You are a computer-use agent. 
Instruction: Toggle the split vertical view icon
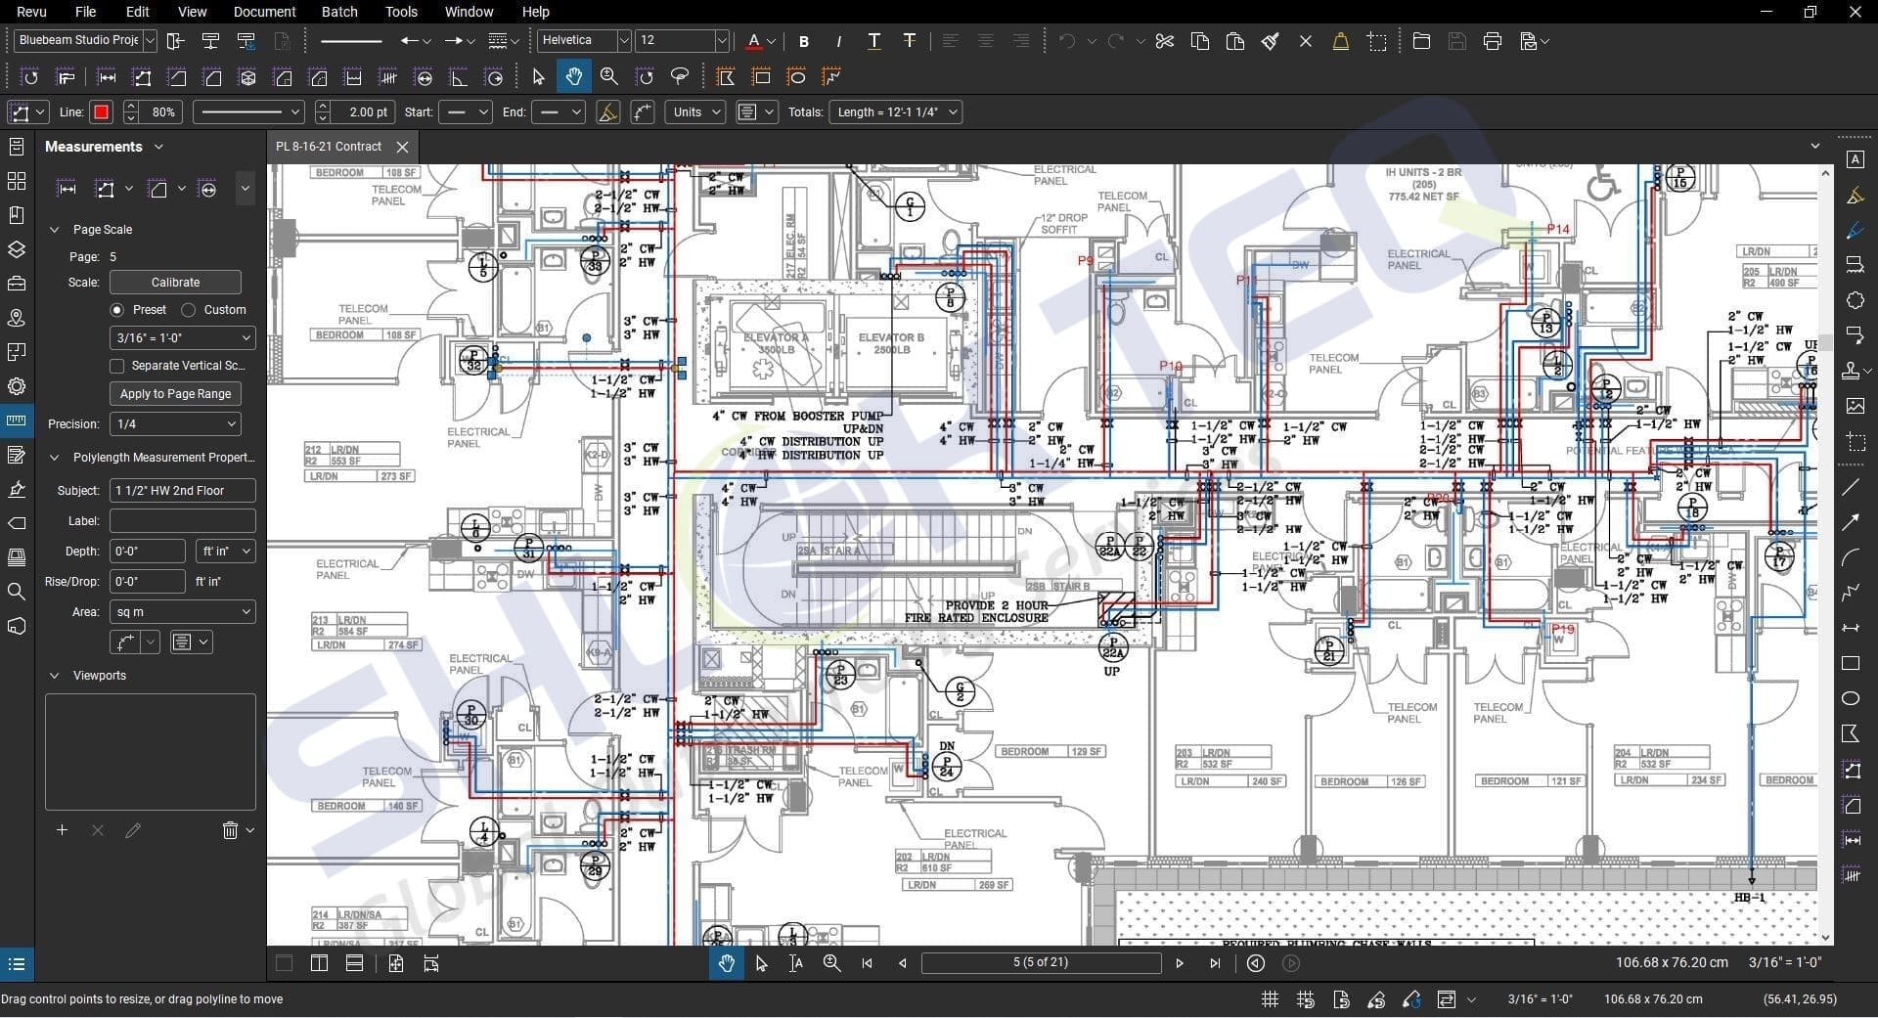coord(319,963)
